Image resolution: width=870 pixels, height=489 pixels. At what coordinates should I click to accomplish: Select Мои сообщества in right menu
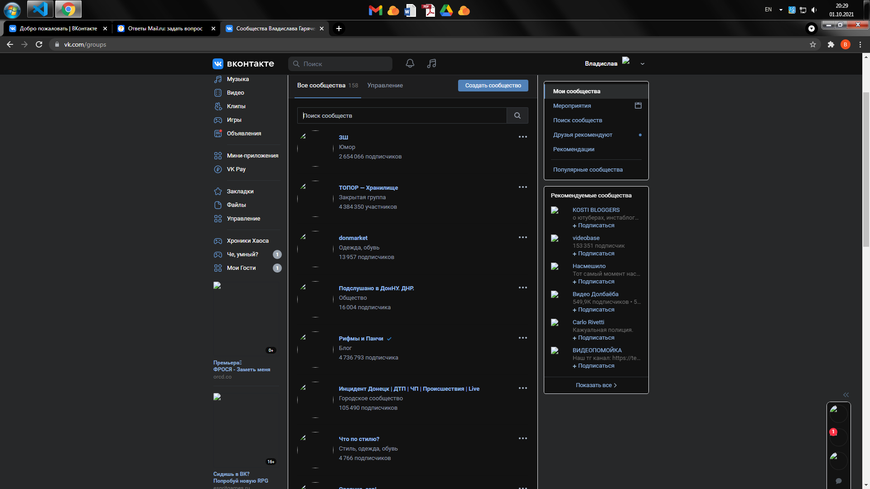596,91
